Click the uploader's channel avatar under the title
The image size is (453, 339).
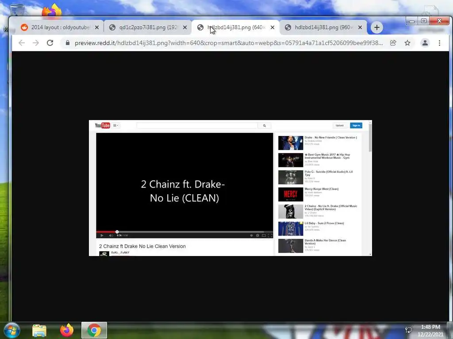[104, 254]
